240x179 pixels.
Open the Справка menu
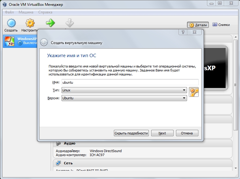coord(45,12)
